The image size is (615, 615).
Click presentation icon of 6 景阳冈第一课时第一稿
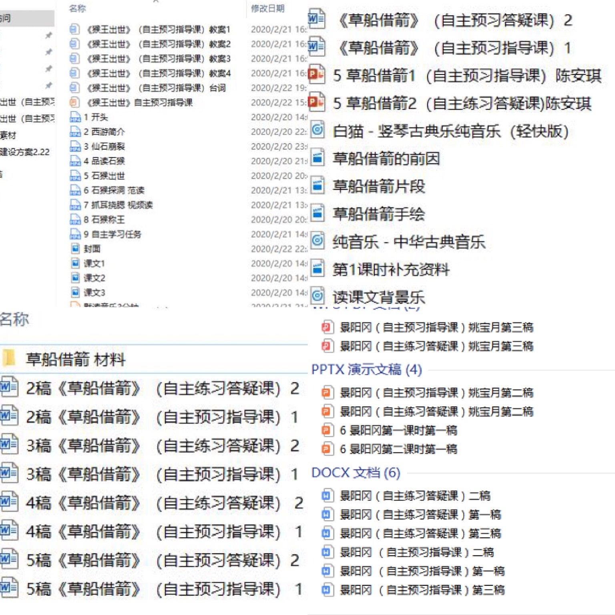[327, 430]
